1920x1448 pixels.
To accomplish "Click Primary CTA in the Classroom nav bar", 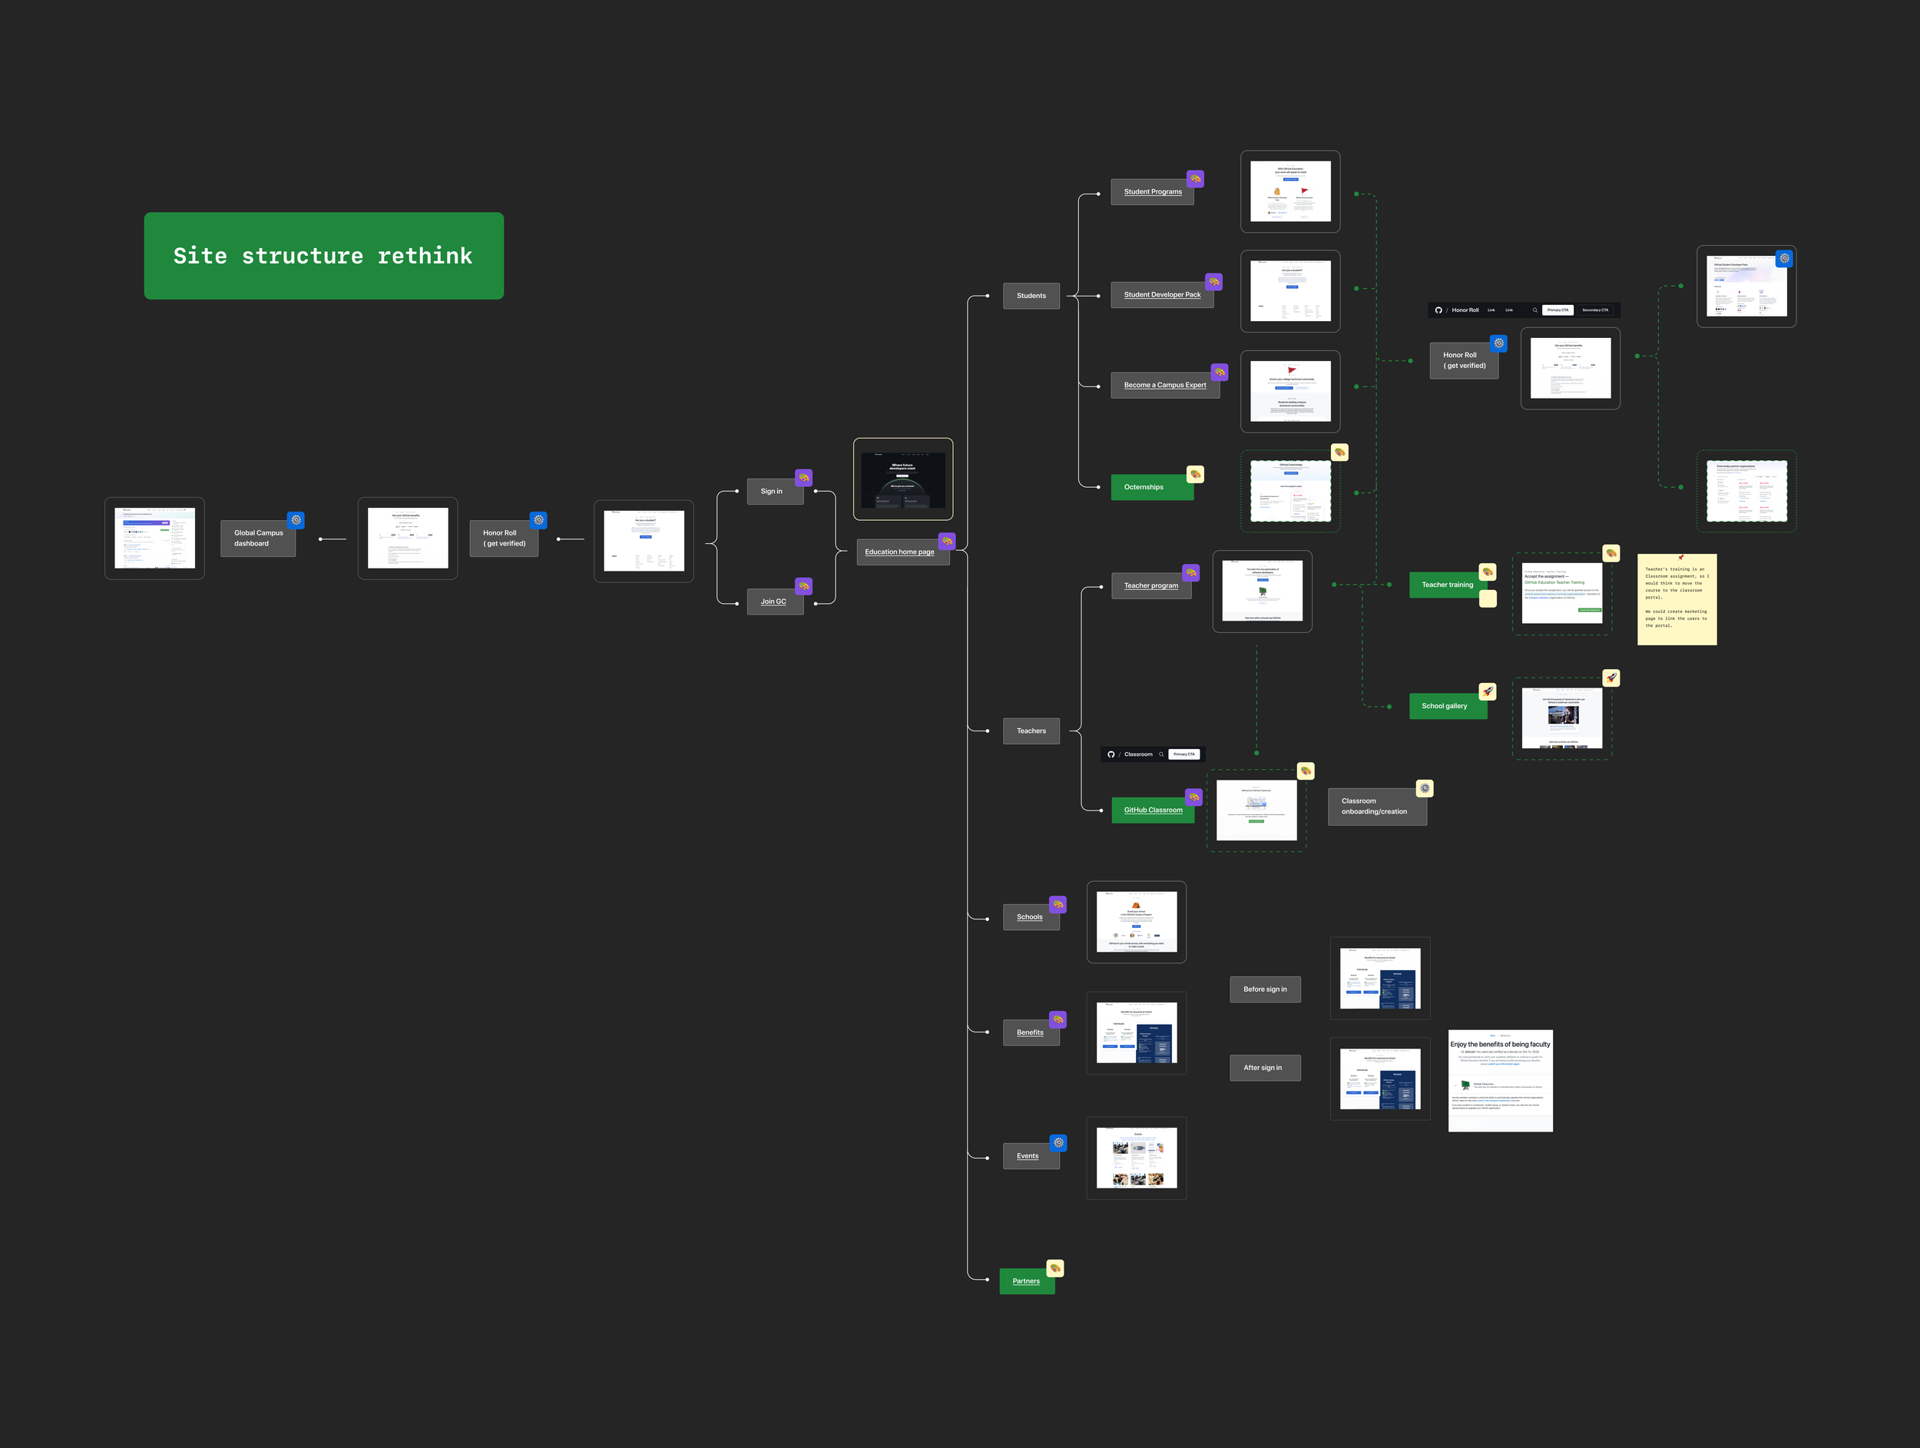I will pyautogui.click(x=1184, y=754).
